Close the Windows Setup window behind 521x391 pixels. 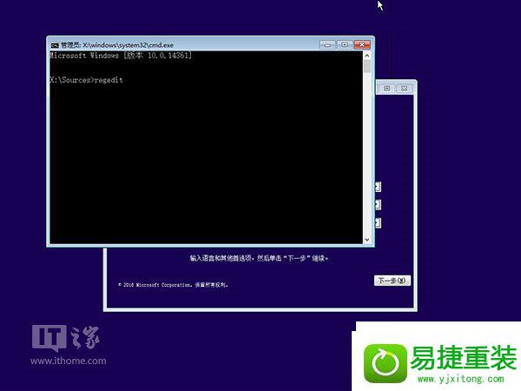pos(404,88)
